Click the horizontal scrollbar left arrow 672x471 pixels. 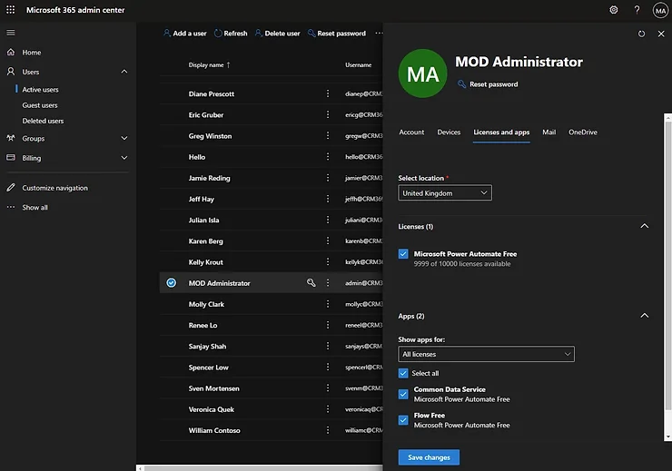pyautogui.click(x=140, y=468)
